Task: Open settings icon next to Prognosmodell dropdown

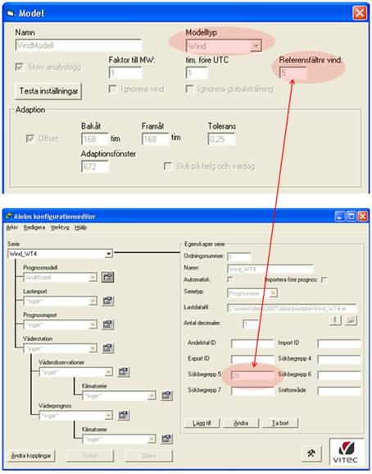Action: tap(107, 277)
